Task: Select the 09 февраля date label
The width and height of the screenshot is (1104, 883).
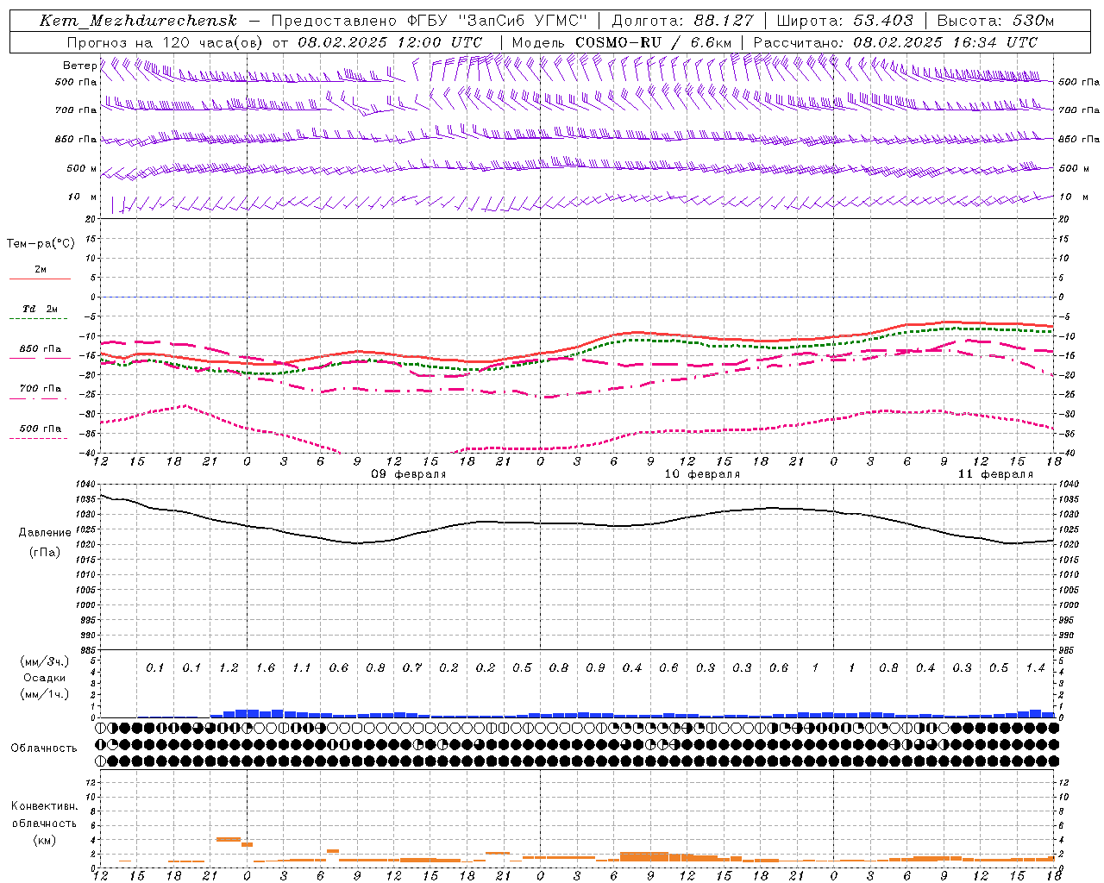Action: pos(408,474)
